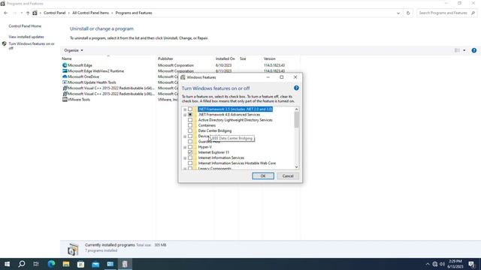Viewport: 481px width, 270px height.
Task: Open the Organize dropdown
Action: coord(74,50)
